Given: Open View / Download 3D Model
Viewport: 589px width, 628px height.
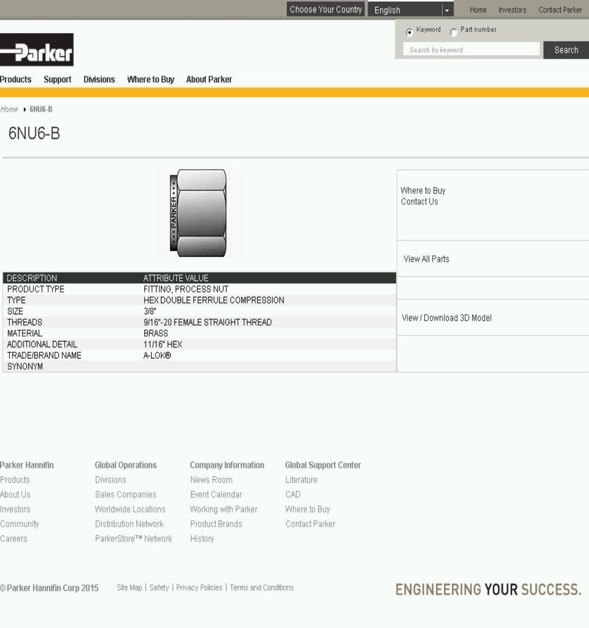Looking at the screenshot, I should tap(447, 318).
